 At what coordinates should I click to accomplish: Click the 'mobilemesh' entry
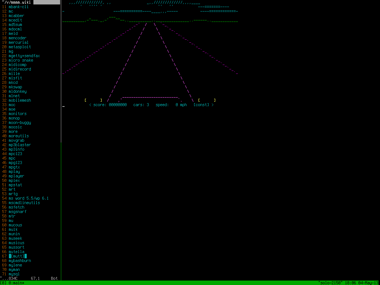[x=20, y=100]
